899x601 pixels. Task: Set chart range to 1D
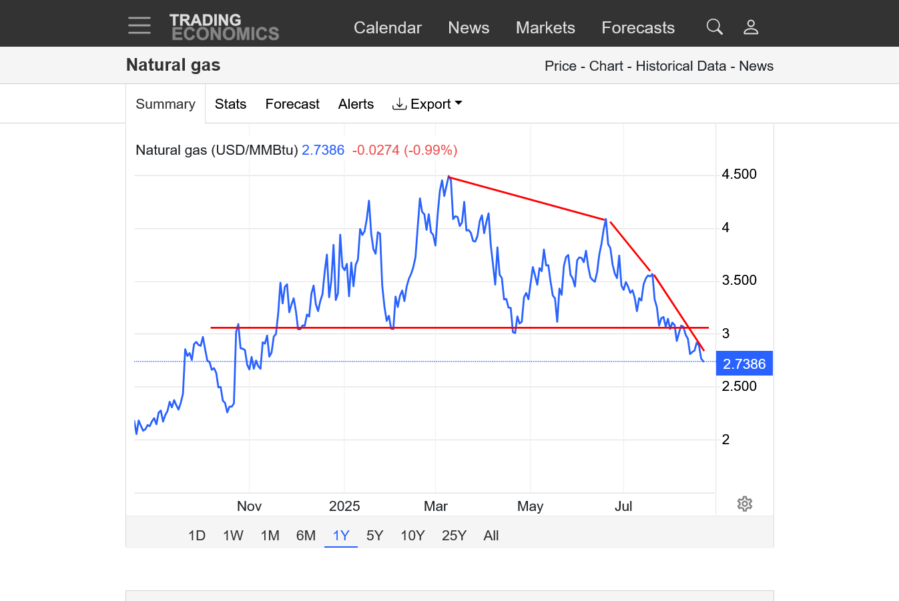coord(197,536)
